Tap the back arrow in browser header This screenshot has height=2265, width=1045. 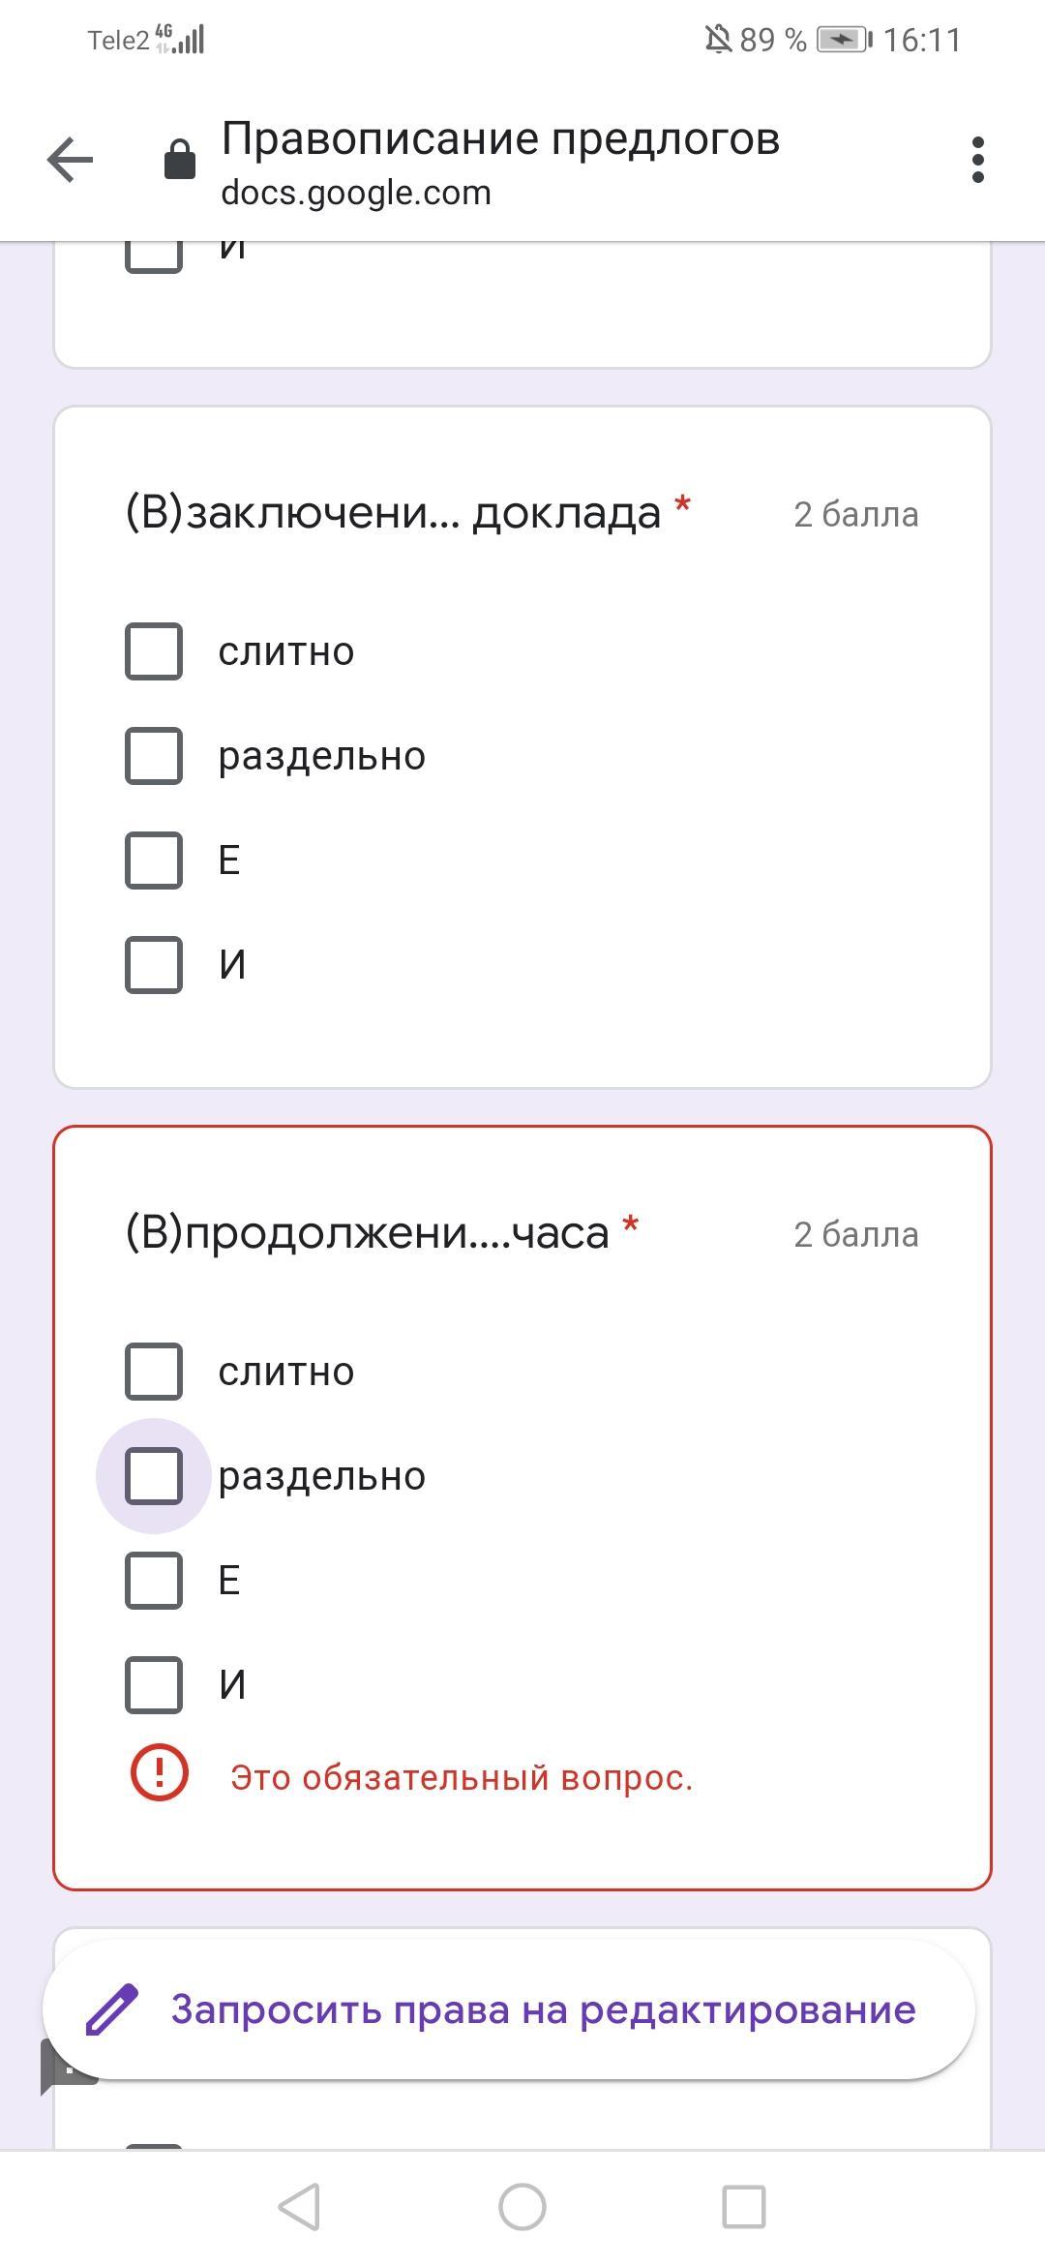coord(70,160)
